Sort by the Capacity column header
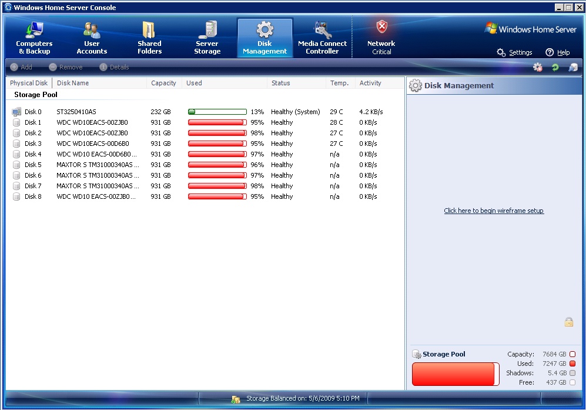586x410 pixels. [163, 83]
